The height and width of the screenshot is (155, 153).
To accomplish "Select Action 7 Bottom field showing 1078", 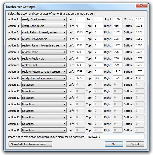I will coord(139,58).
